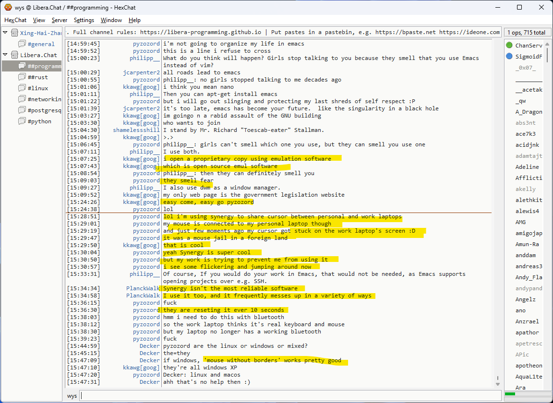Open the HexChat menu
The height and width of the screenshot is (403, 553).
pyautogui.click(x=15, y=20)
